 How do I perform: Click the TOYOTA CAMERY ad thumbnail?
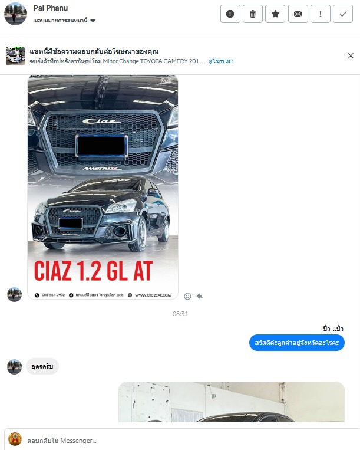point(15,55)
